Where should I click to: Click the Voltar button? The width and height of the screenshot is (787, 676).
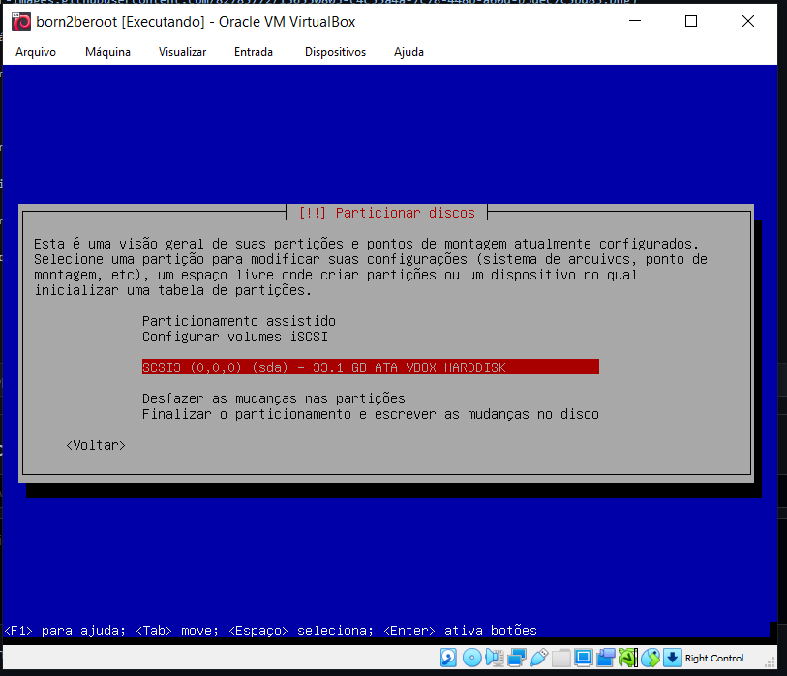[x=96, y=445]
